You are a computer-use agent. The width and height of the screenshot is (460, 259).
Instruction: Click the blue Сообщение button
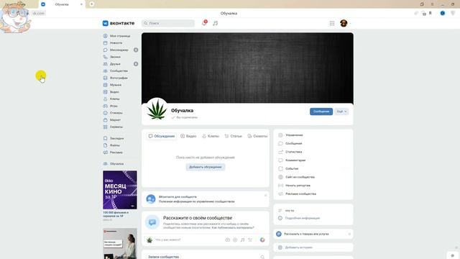coord(321,112)
